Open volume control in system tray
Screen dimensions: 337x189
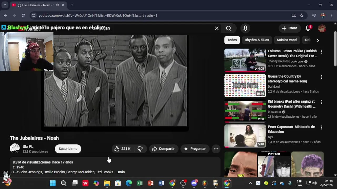[x=314, y=183]
